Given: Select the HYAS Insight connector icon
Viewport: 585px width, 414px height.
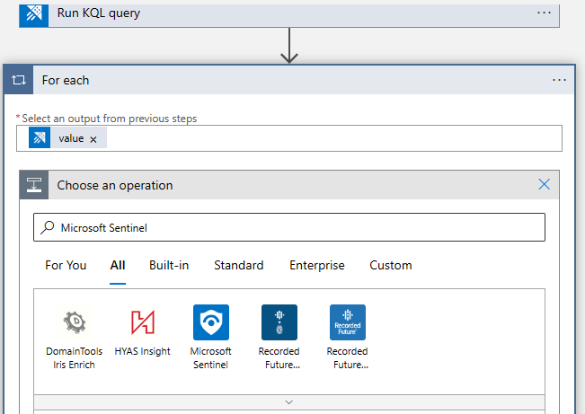Looking at the screenshot, I should (x=143, y=322).
